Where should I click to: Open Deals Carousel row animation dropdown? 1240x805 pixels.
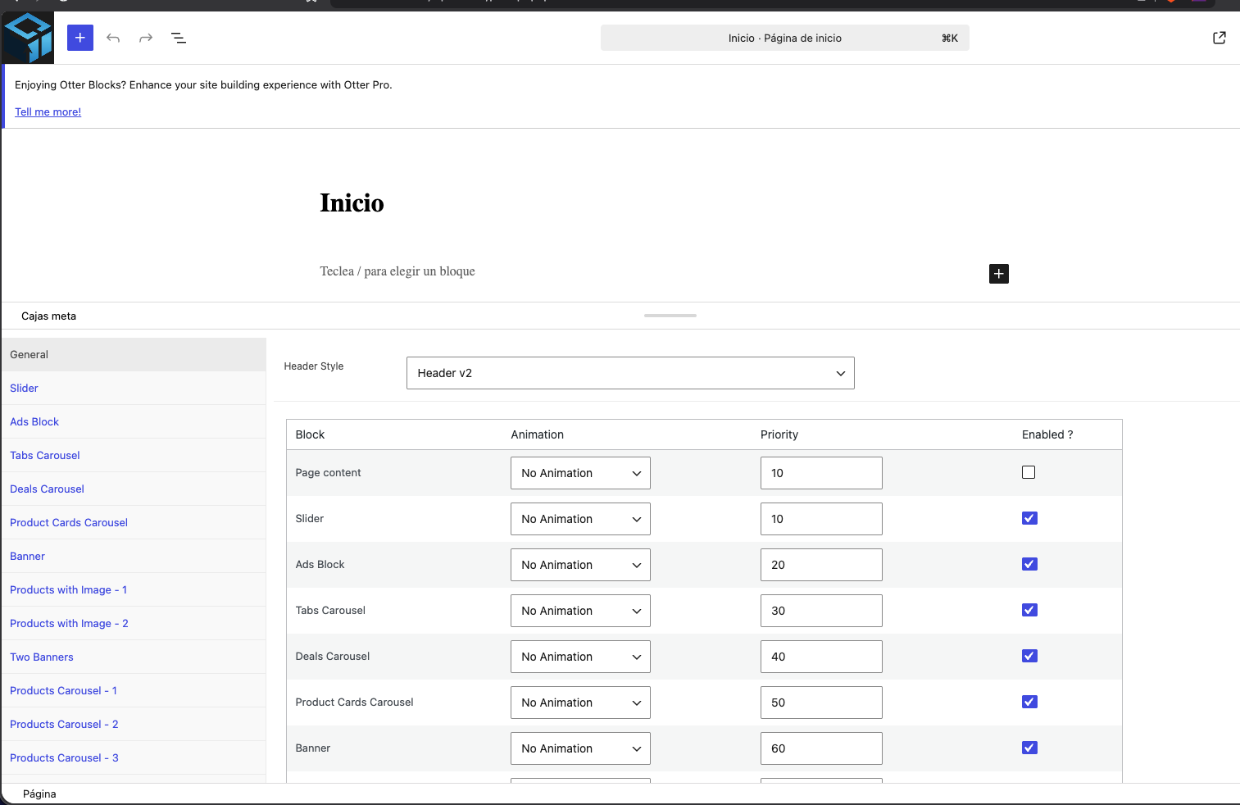(x=580, y=657)
